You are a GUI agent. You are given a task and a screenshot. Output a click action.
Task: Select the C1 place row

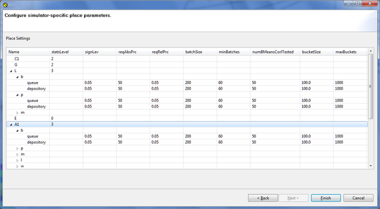18,58
